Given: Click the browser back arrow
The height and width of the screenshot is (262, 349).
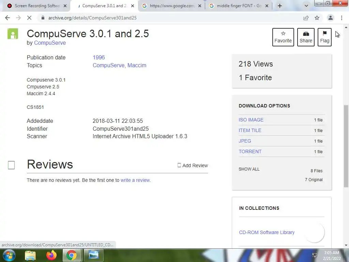Looking at the screenshot, I should 7,18.
